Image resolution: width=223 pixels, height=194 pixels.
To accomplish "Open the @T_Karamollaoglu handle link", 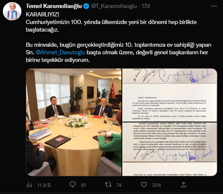I will point(114,6).
